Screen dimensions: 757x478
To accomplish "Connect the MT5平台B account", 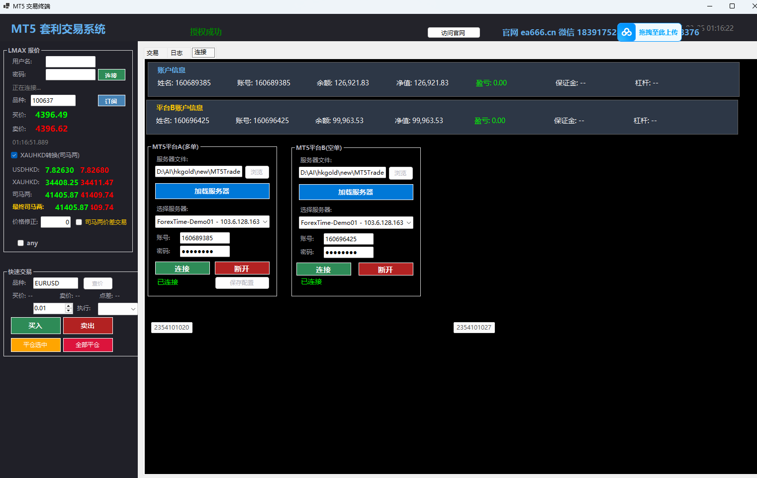I will (x=324, y=270).
